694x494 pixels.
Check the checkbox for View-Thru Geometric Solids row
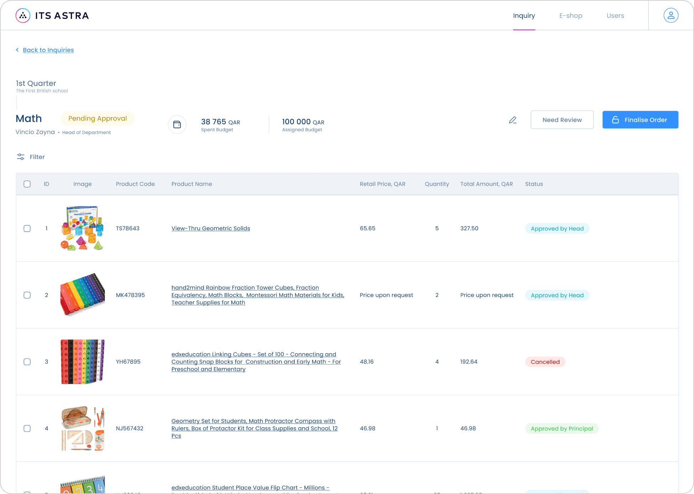click(x=27, y=228)
